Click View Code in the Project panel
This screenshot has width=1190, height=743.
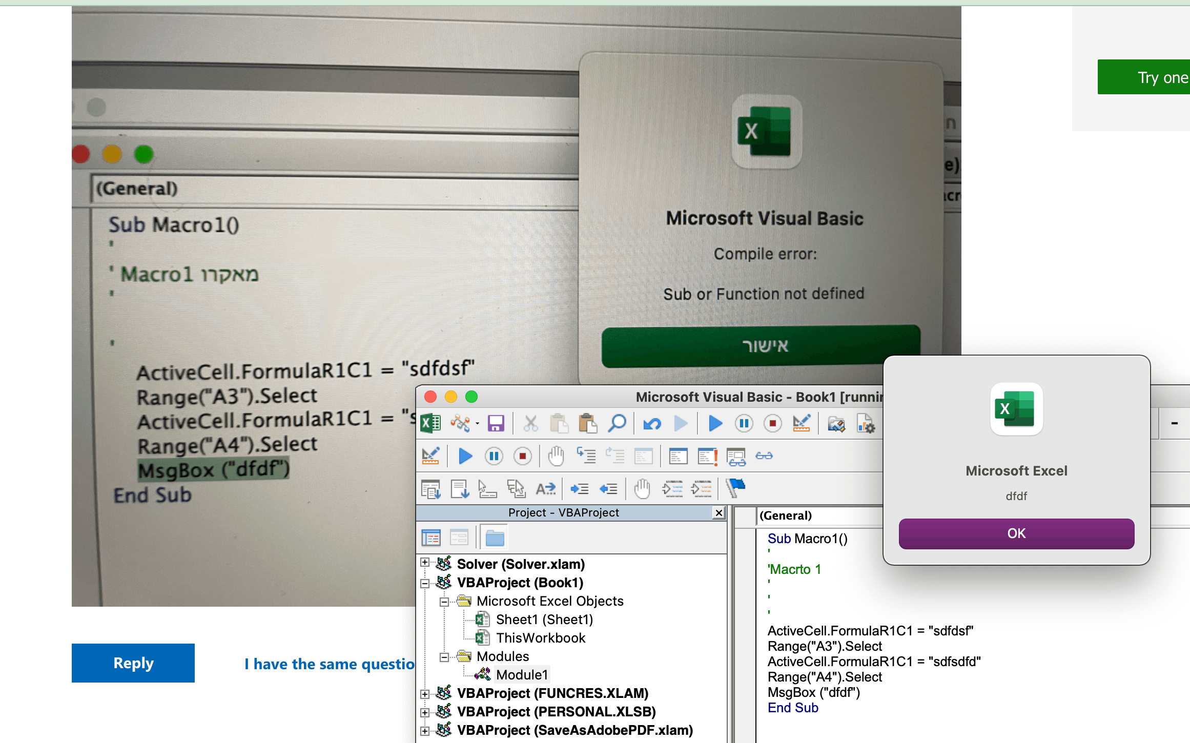[430, 538]
